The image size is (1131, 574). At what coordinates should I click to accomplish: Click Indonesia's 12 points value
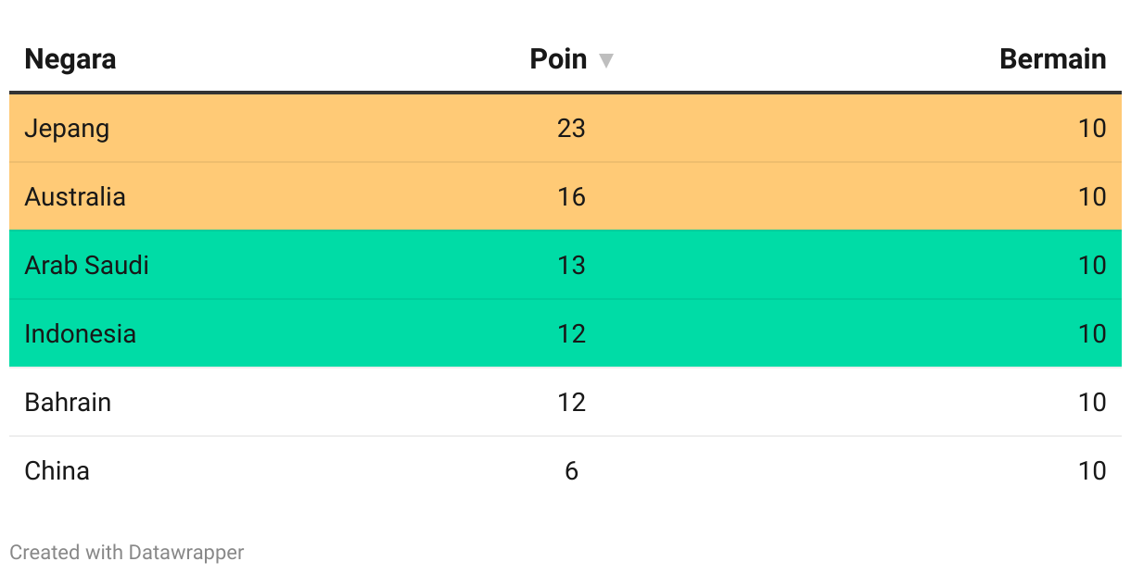[x=572, y=333]
